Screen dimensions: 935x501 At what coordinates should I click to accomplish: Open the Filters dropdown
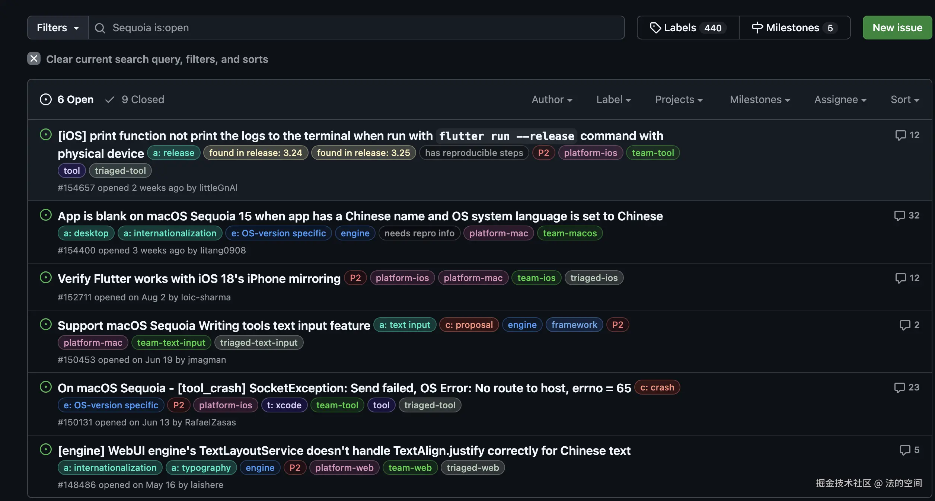pyautogui.click(x=58, y=28)
